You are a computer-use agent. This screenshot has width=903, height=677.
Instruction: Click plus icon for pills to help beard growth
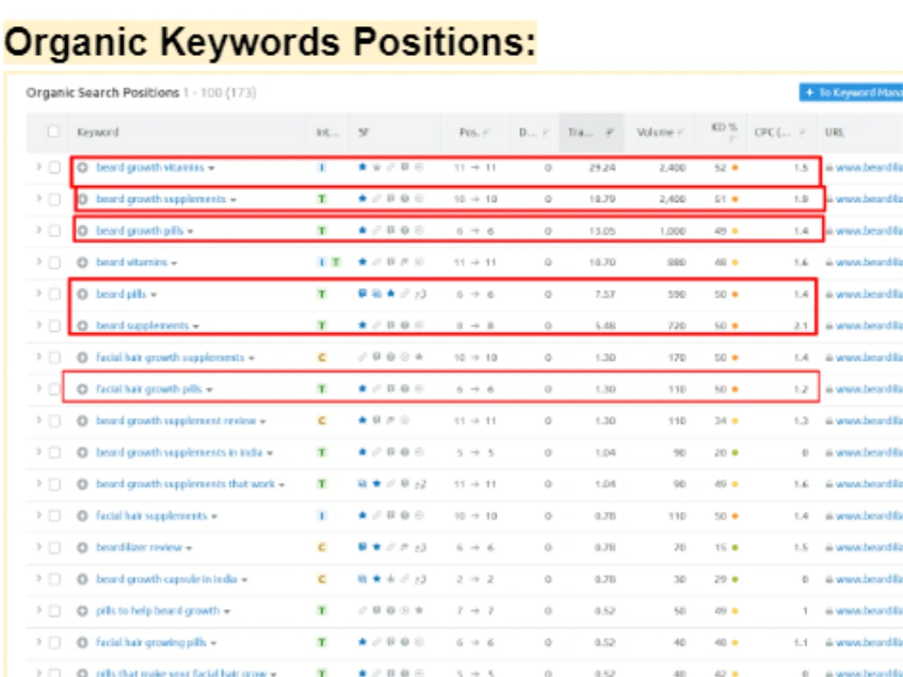(82, 611)
